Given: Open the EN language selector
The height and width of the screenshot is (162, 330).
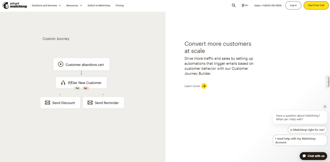Looking at the screenshot, I should tap(247, 5).
